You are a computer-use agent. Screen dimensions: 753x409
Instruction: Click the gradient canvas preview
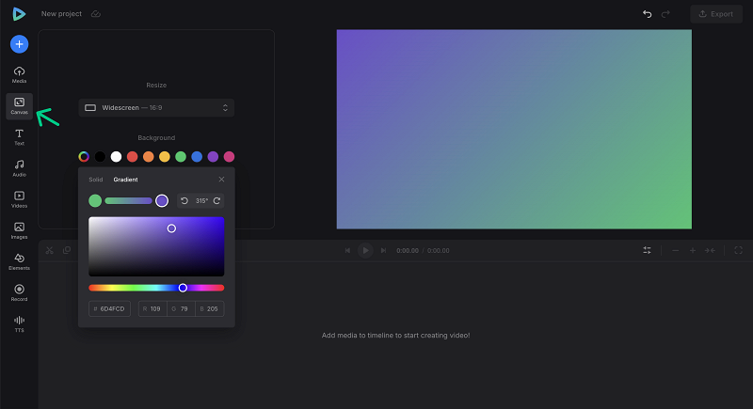514,130
